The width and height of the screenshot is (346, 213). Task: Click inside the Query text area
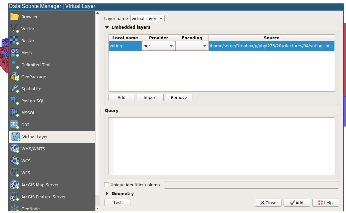[x=223, y=146]
